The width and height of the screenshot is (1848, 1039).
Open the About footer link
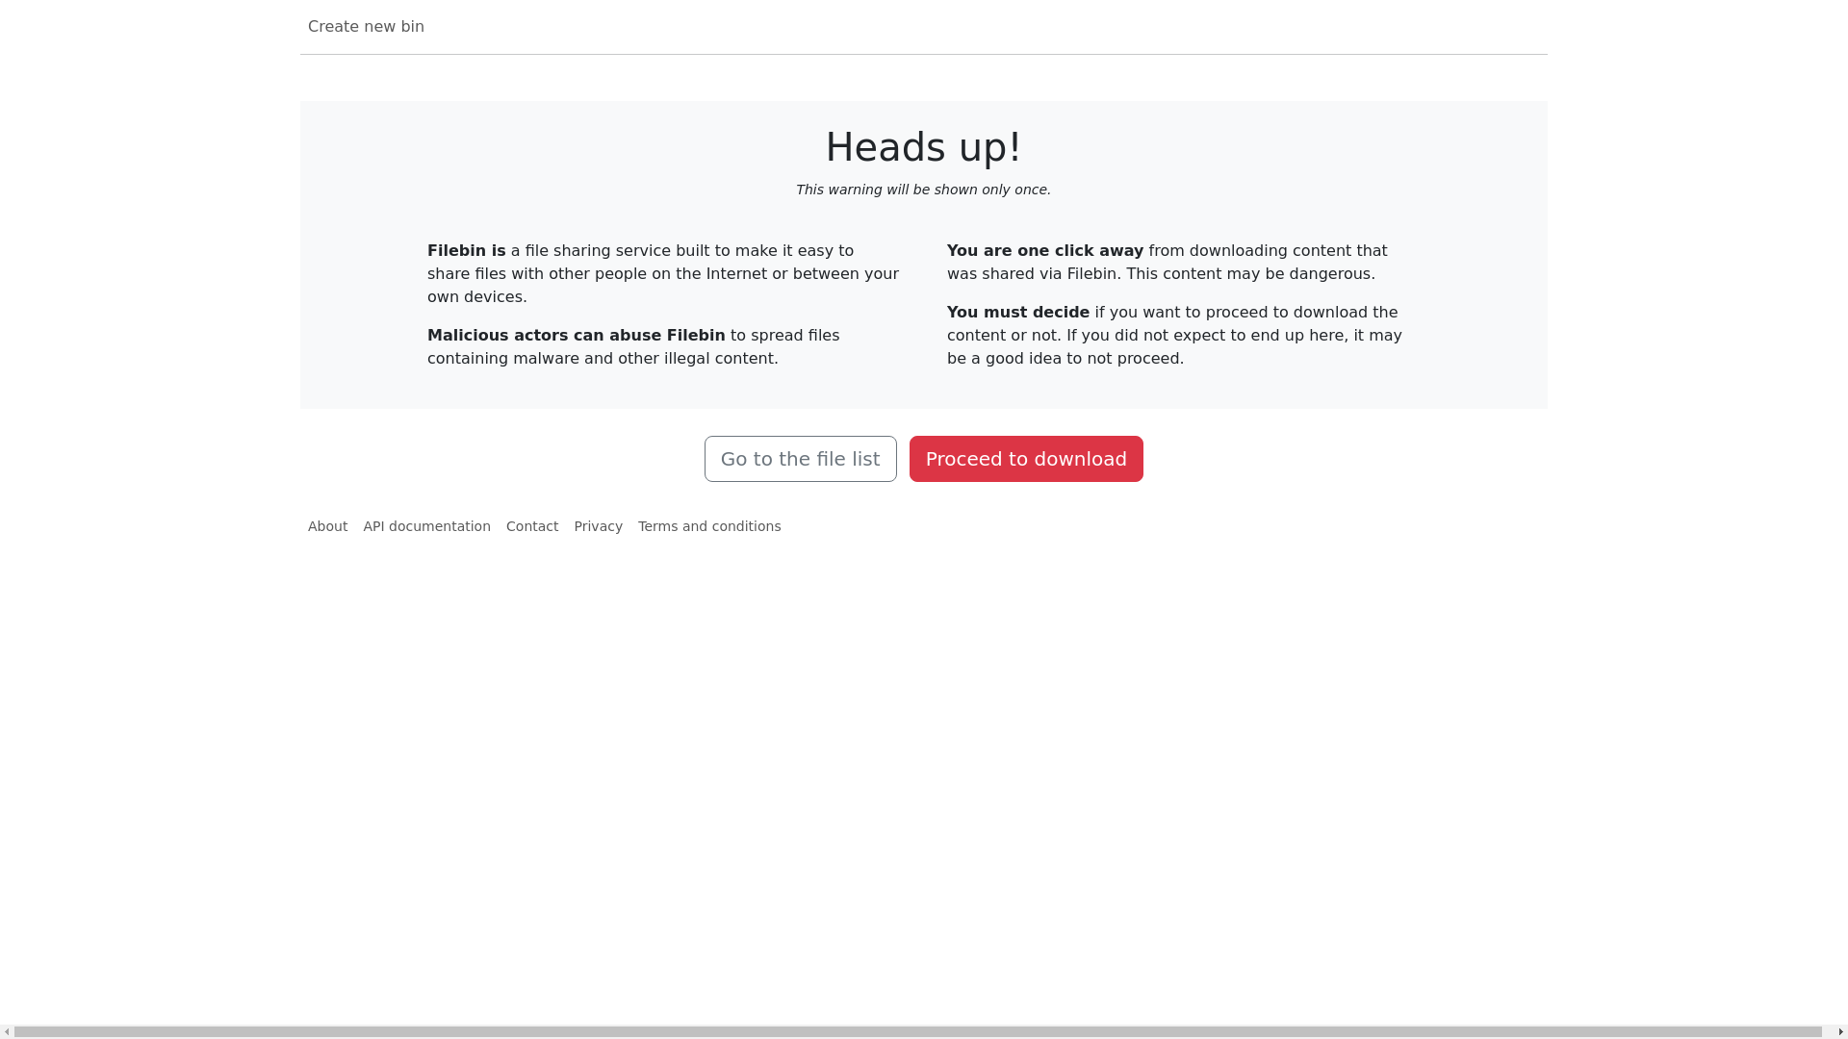tap(327, 526)
